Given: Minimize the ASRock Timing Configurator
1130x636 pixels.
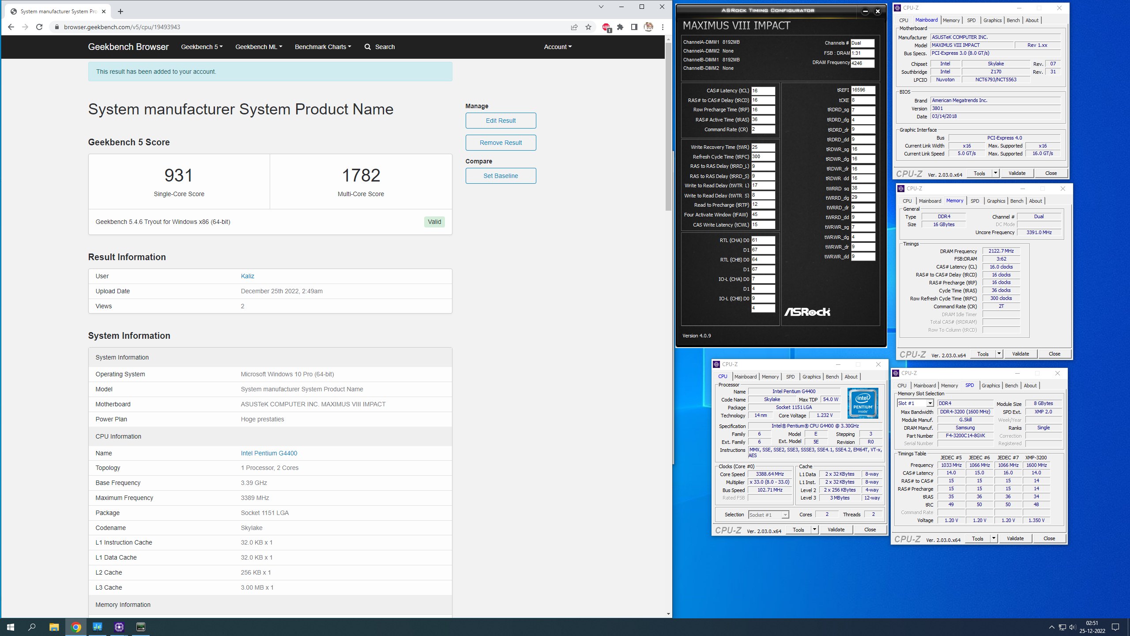Looking at the screenshot, I should [865, 11].
